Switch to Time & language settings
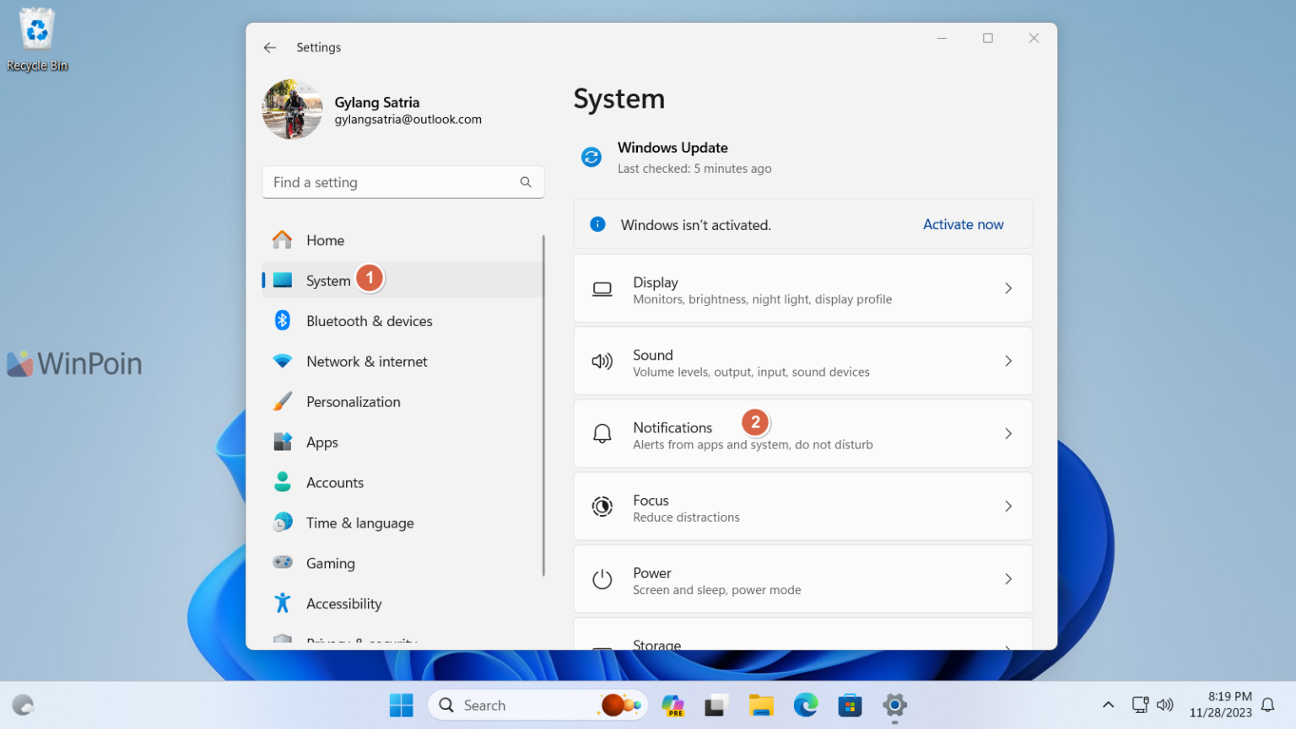 coord(359,523)
